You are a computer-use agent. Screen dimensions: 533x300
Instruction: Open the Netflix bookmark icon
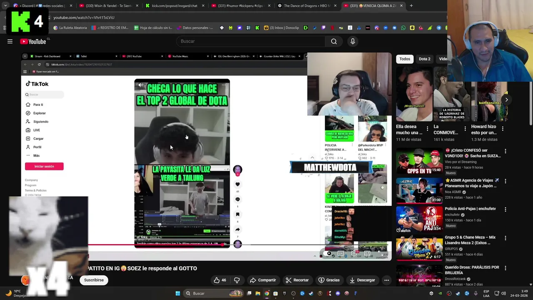point(332,28)
